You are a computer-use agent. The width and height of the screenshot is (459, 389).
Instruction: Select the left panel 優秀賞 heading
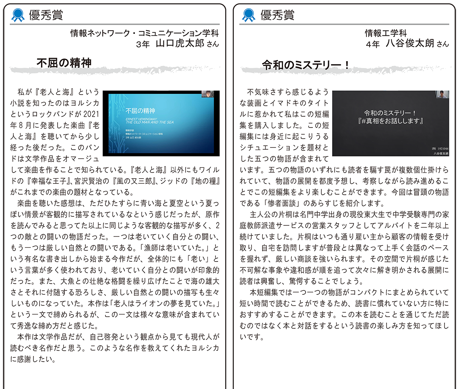pyautogui.click(x=45, y=15)
